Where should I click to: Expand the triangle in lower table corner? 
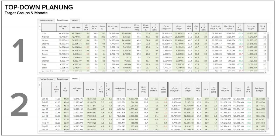pos(40,85)
